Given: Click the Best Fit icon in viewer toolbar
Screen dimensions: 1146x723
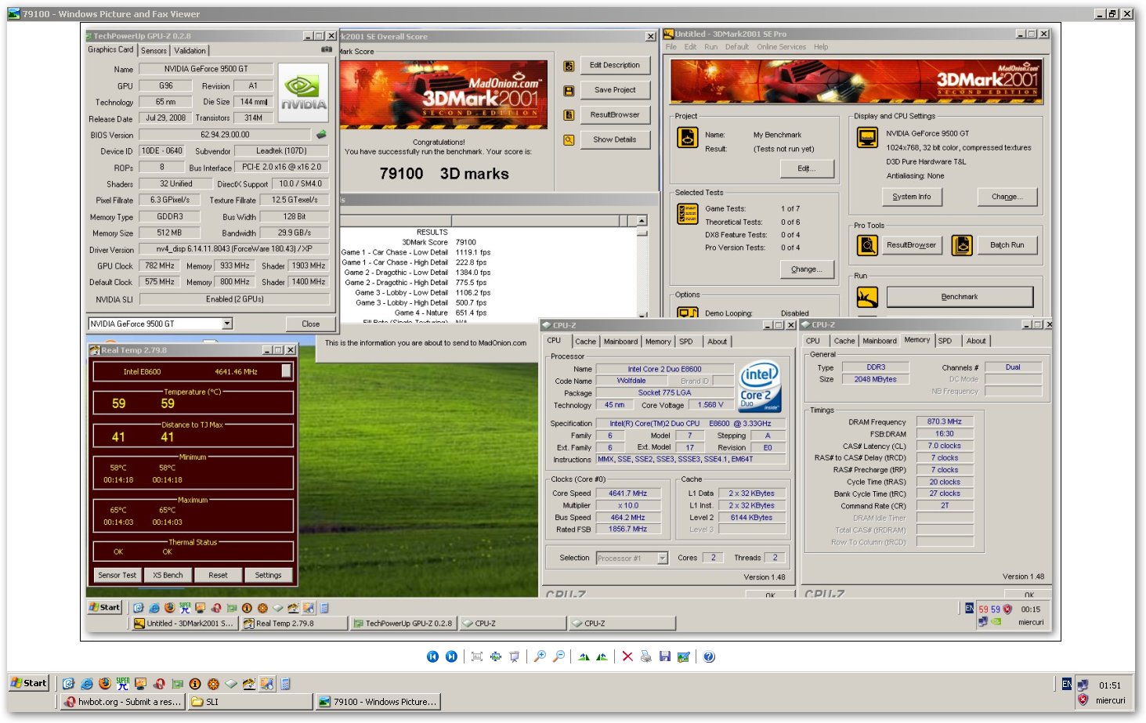Looking at the screenshot, I should 476,656.
